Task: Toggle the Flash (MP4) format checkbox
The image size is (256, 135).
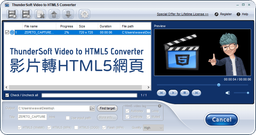Action: (104, 127)
